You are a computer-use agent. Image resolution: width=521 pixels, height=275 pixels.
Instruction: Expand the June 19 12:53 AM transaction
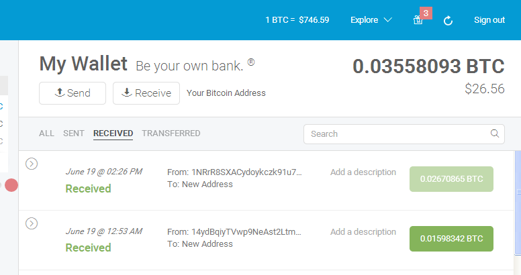pos(32,223)
